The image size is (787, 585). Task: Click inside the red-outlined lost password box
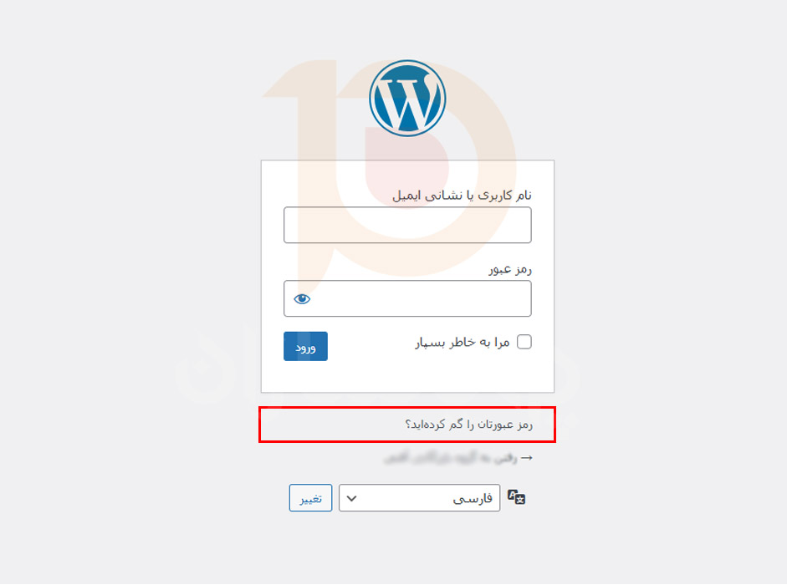(407, 425)
